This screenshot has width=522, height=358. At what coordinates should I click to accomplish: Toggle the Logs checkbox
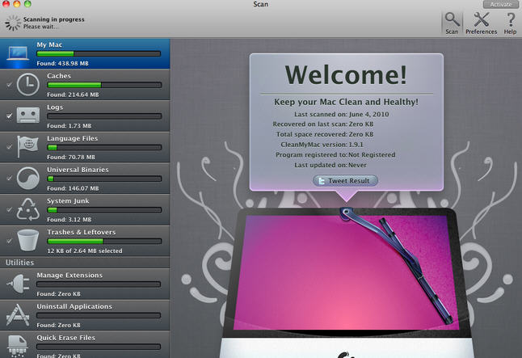(x=9, y=116)
